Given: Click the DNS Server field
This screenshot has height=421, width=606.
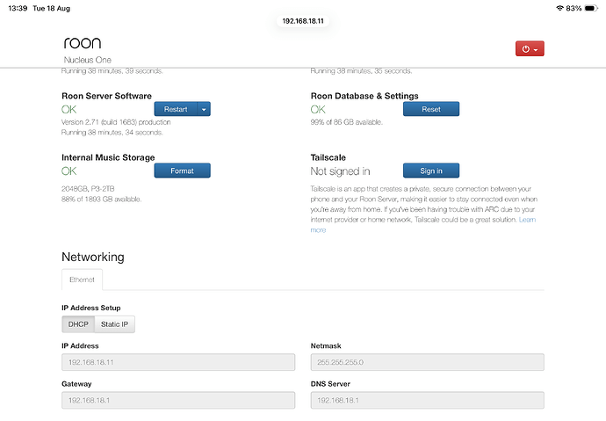Looking at the screenshot, I should pos(427,400).
